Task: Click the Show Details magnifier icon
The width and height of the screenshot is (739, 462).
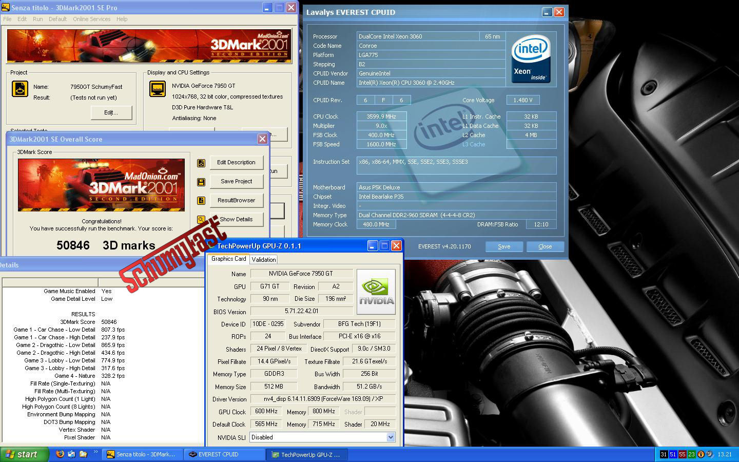Action: (x=201, y=220)
